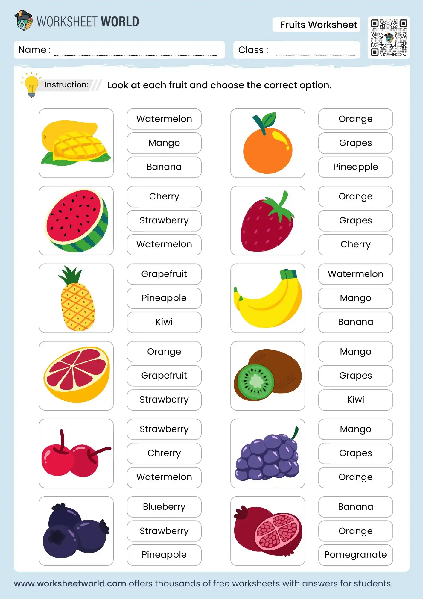Click the Name input line
The height and width of the screenshot is (599, 423).
coord(135,51)
